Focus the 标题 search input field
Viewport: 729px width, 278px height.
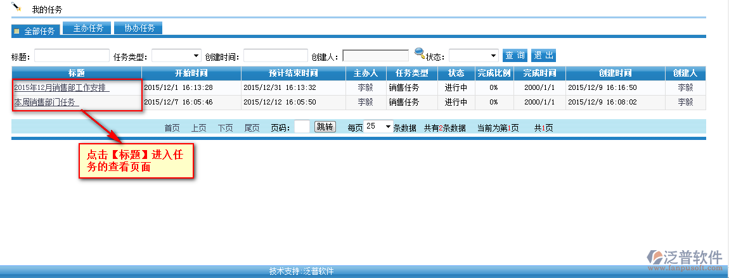coord(72,56)
